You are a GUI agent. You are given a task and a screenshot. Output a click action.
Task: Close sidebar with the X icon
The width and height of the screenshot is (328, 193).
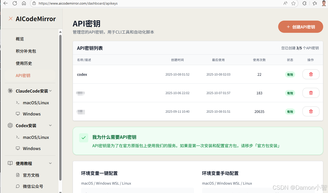click(10, 19)
